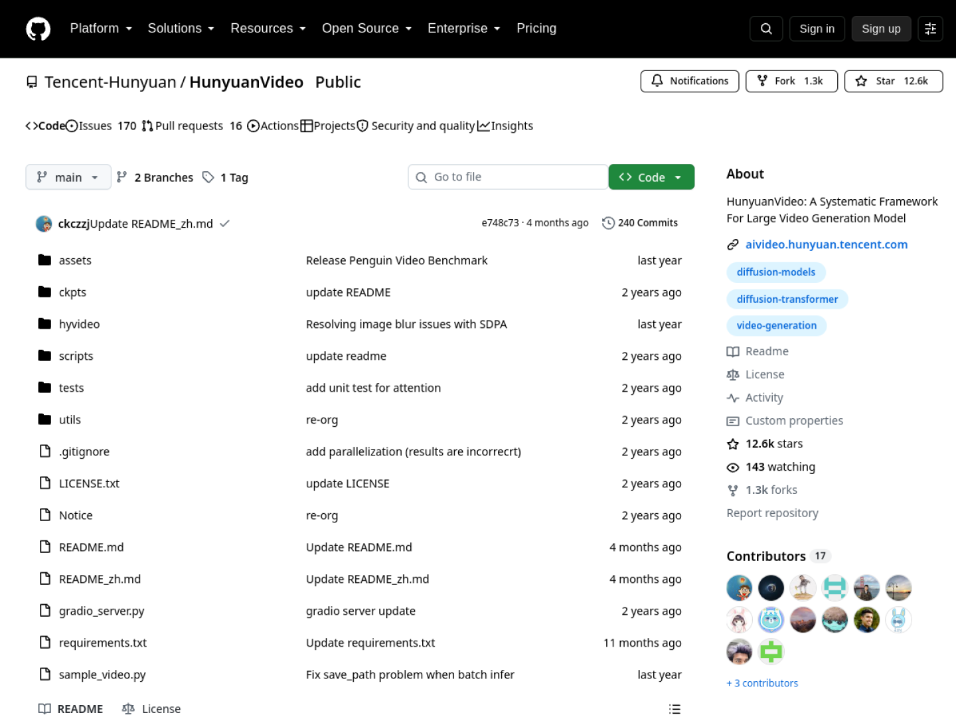956x717 pixels.
Task: Open first contributor avatar
Action: [x=740, y=588]
